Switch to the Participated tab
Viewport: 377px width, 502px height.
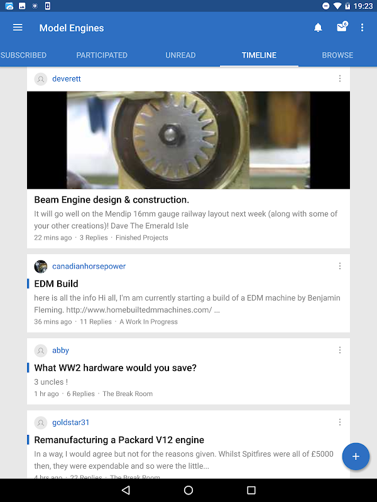click(x=102, y=55)
